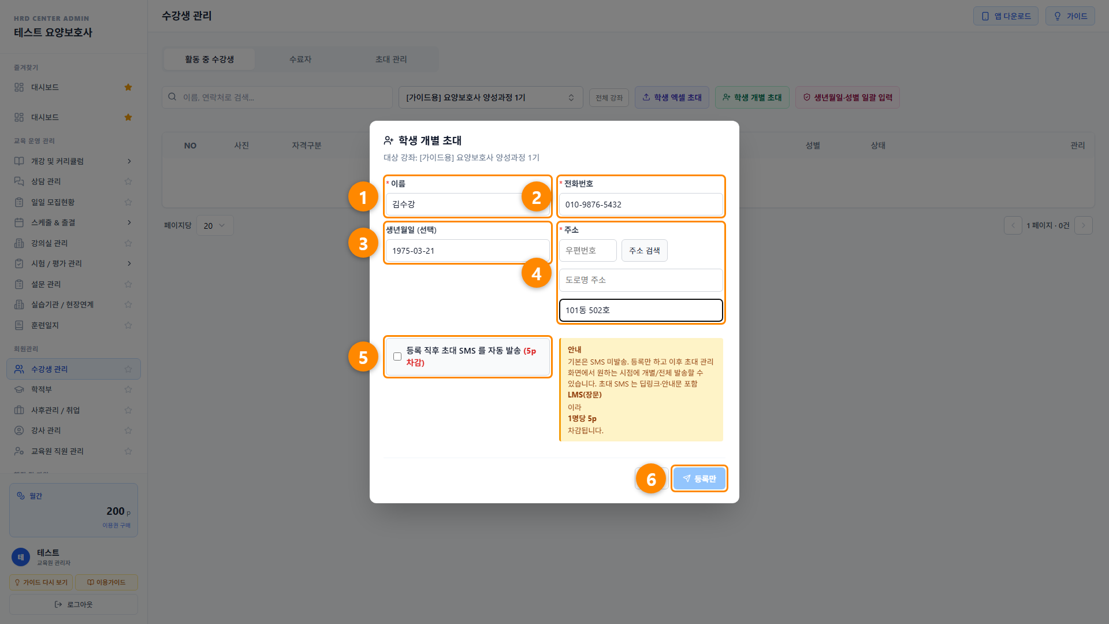Click the 도로명 주소 road address field
Screen dimensions: 1109x624
[641, 280]
